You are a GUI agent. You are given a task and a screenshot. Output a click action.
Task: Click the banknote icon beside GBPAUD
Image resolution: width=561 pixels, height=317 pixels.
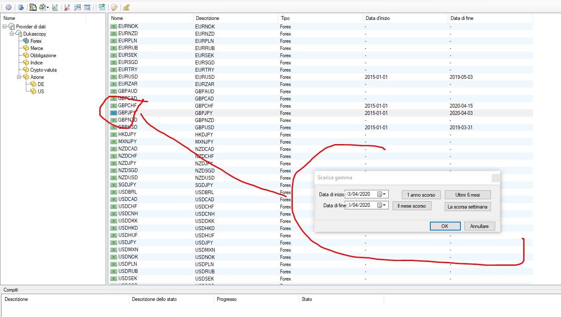pos(113,91)
